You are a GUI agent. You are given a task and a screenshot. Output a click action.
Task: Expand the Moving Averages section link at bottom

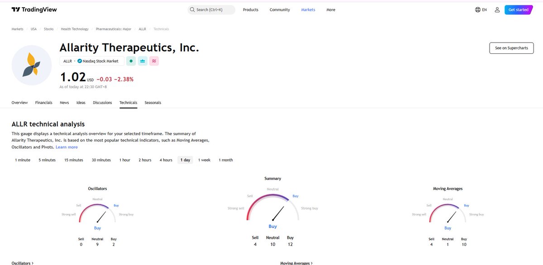click(296, 263)
